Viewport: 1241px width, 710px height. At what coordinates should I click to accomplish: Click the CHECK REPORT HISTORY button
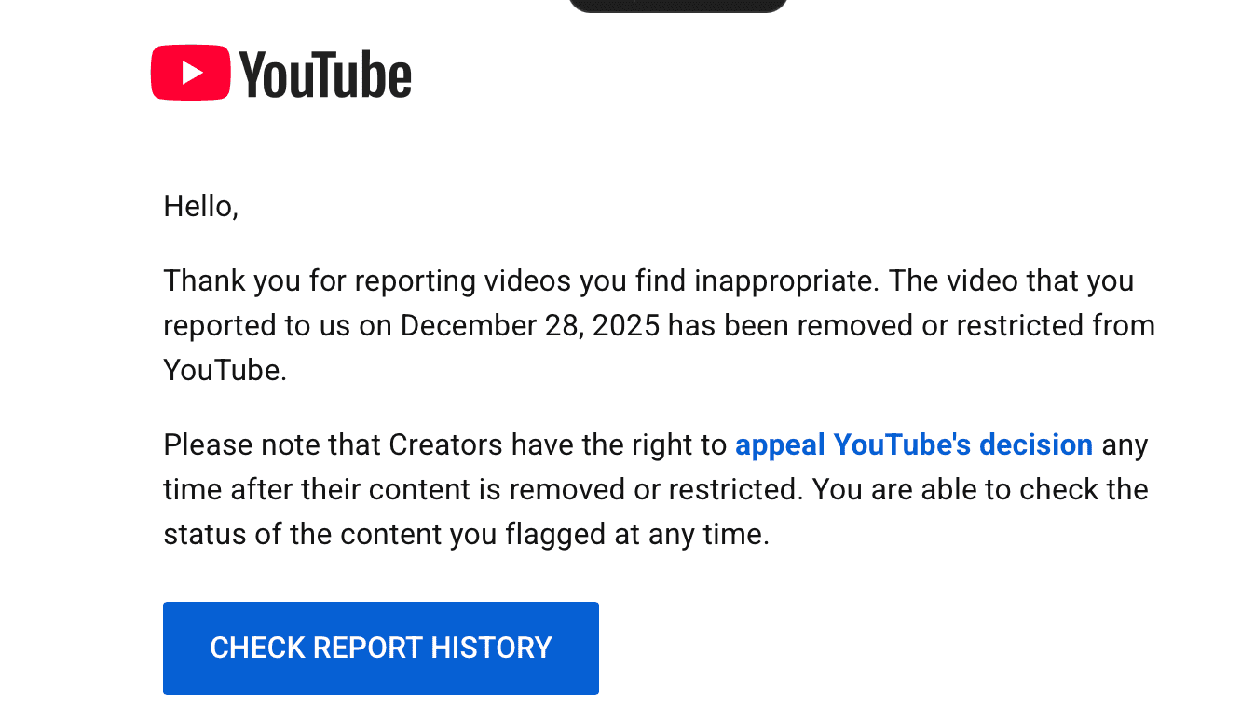(x=381, y=648)
